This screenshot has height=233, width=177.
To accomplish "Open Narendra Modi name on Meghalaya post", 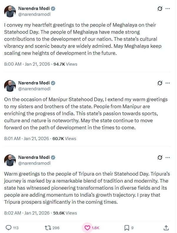I will pos(34,8).
